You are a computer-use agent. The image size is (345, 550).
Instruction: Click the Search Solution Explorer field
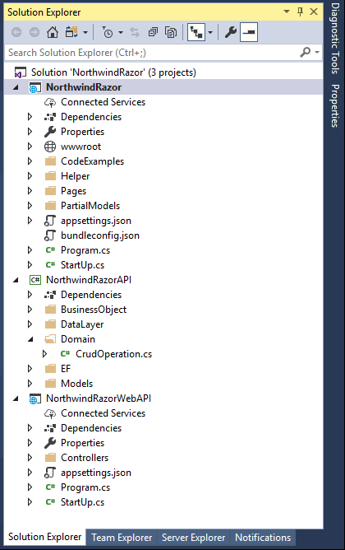[152, 53]
